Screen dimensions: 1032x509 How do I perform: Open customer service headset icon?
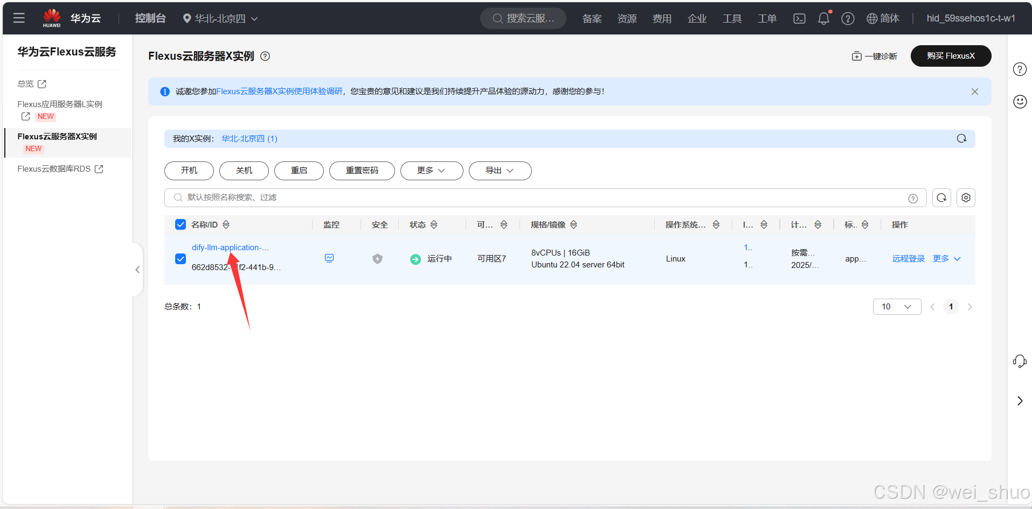[1020, 361]
